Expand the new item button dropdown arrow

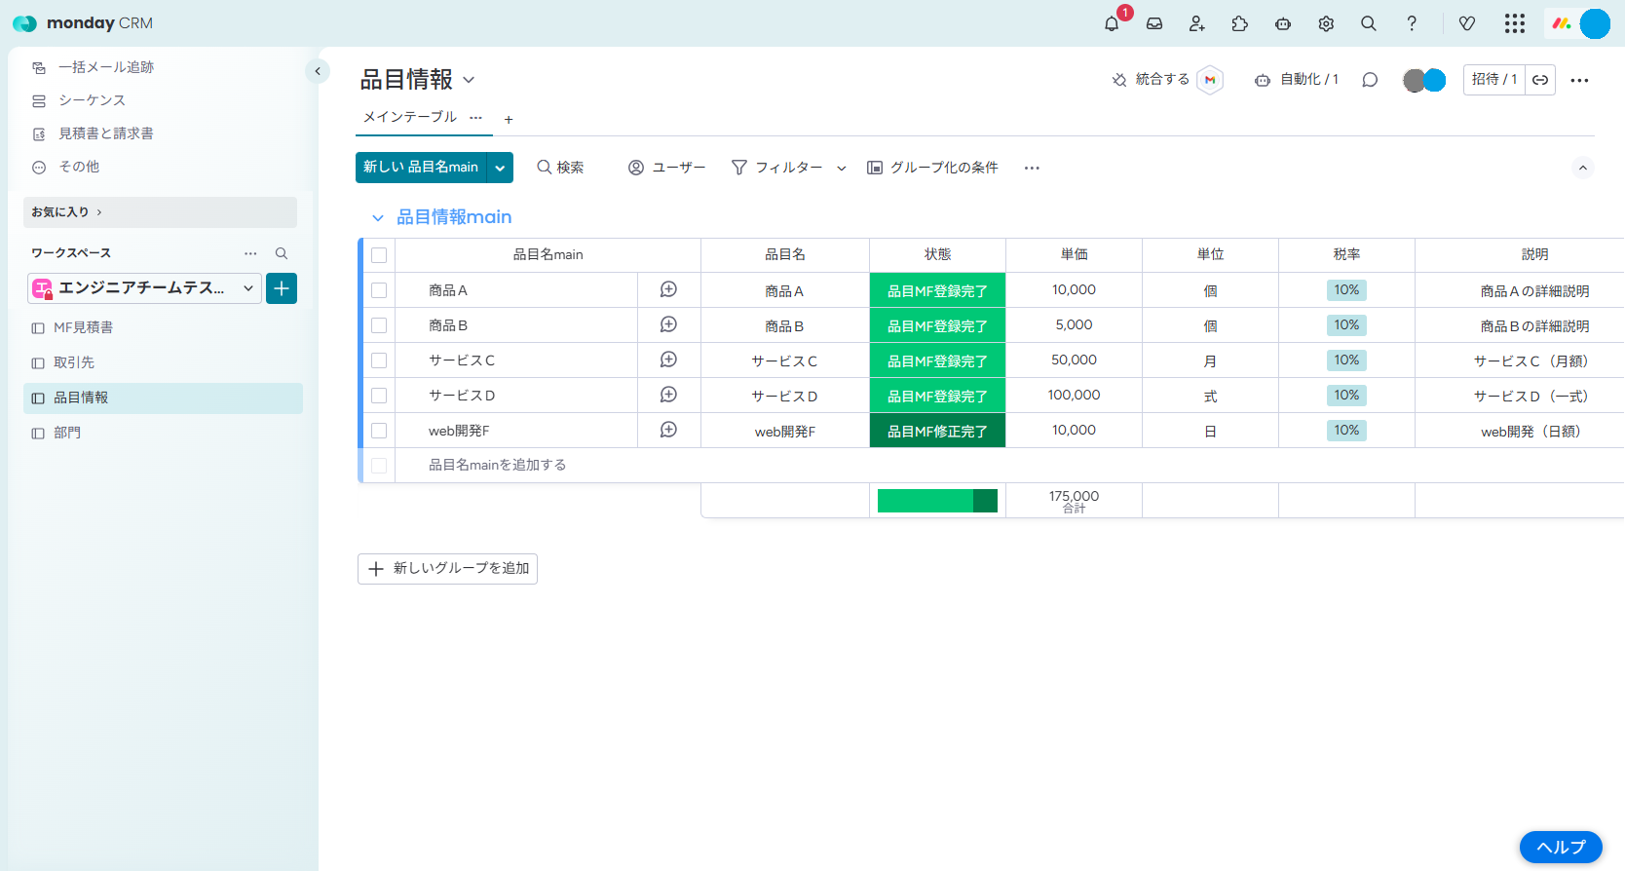500,168
